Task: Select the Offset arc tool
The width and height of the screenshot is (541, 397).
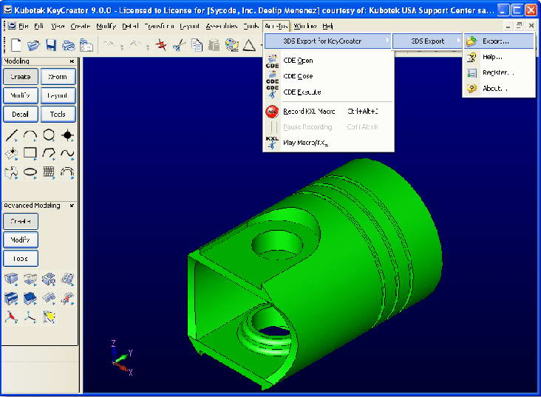Action: coord(67,172)
